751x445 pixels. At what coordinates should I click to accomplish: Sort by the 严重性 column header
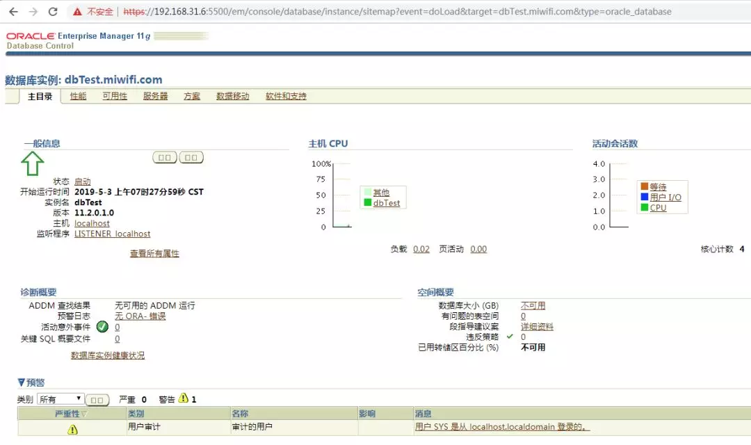pos(70,414)
